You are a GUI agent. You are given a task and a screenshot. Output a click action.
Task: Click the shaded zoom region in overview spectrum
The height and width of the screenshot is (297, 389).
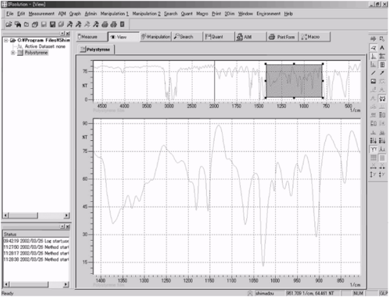pos(294,81)
